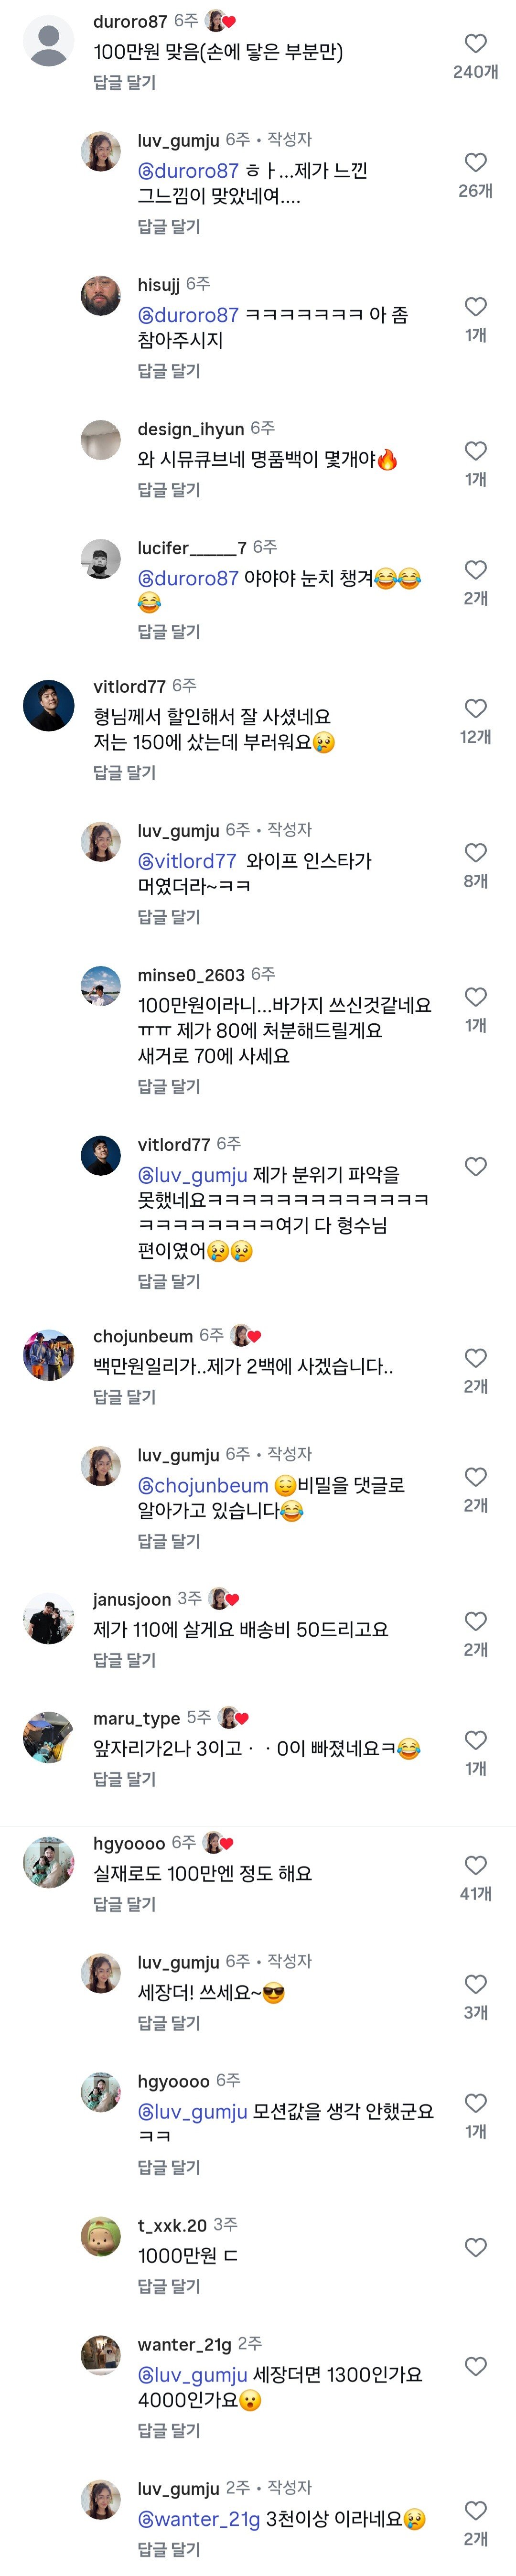Image resolution: width=516 pixels, height=2576 pixels.
Task: Open the @duroro87 mention in hisujj's reply
Action: pos(188,315)
